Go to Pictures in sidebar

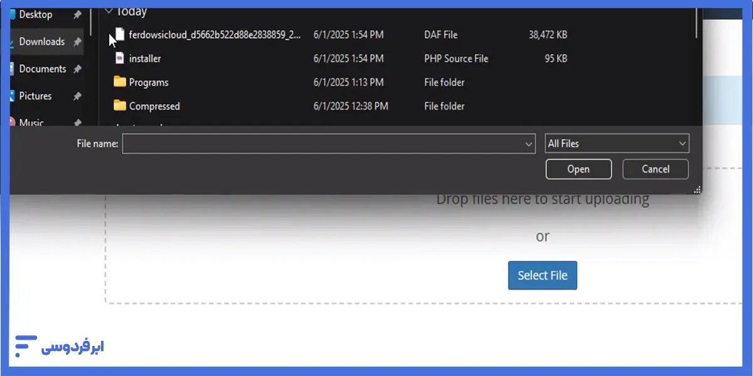(35, 96)
